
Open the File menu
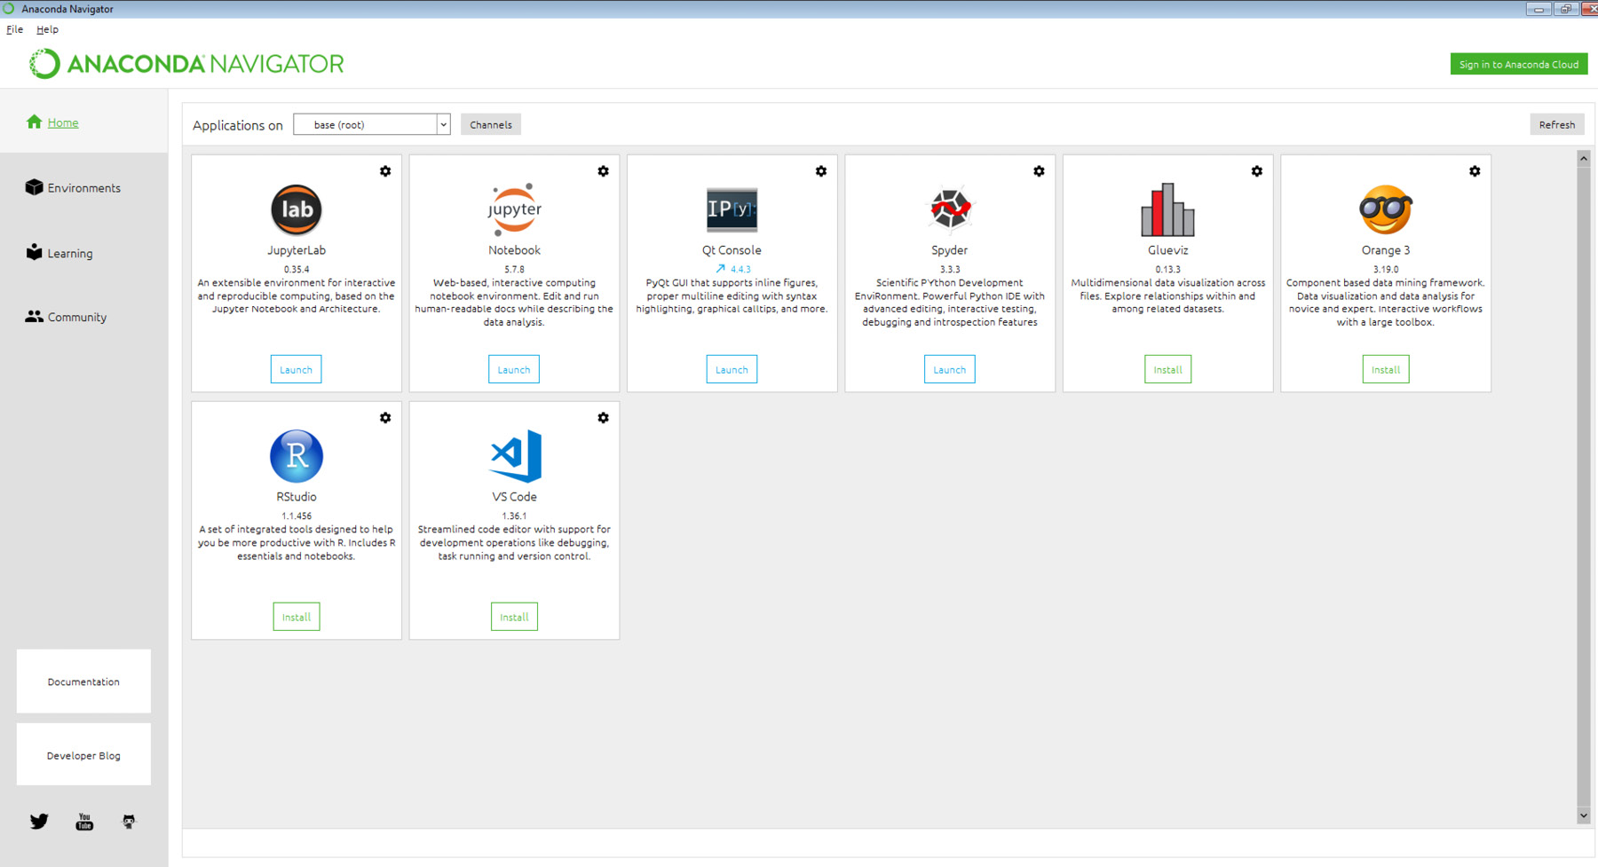14,29
